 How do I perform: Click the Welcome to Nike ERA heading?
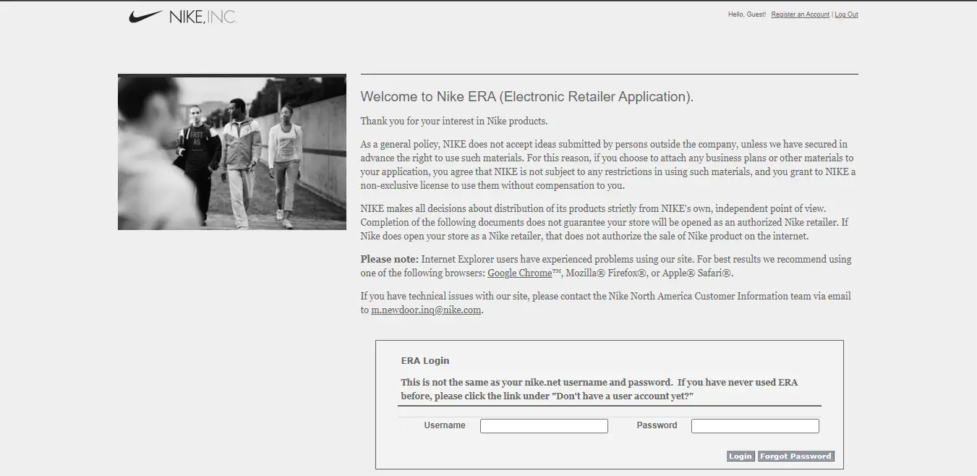click(526, 97)
